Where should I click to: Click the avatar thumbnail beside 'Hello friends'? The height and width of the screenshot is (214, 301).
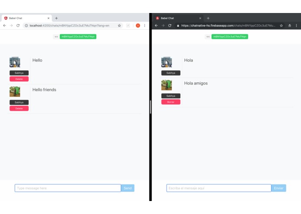(15, 91)
